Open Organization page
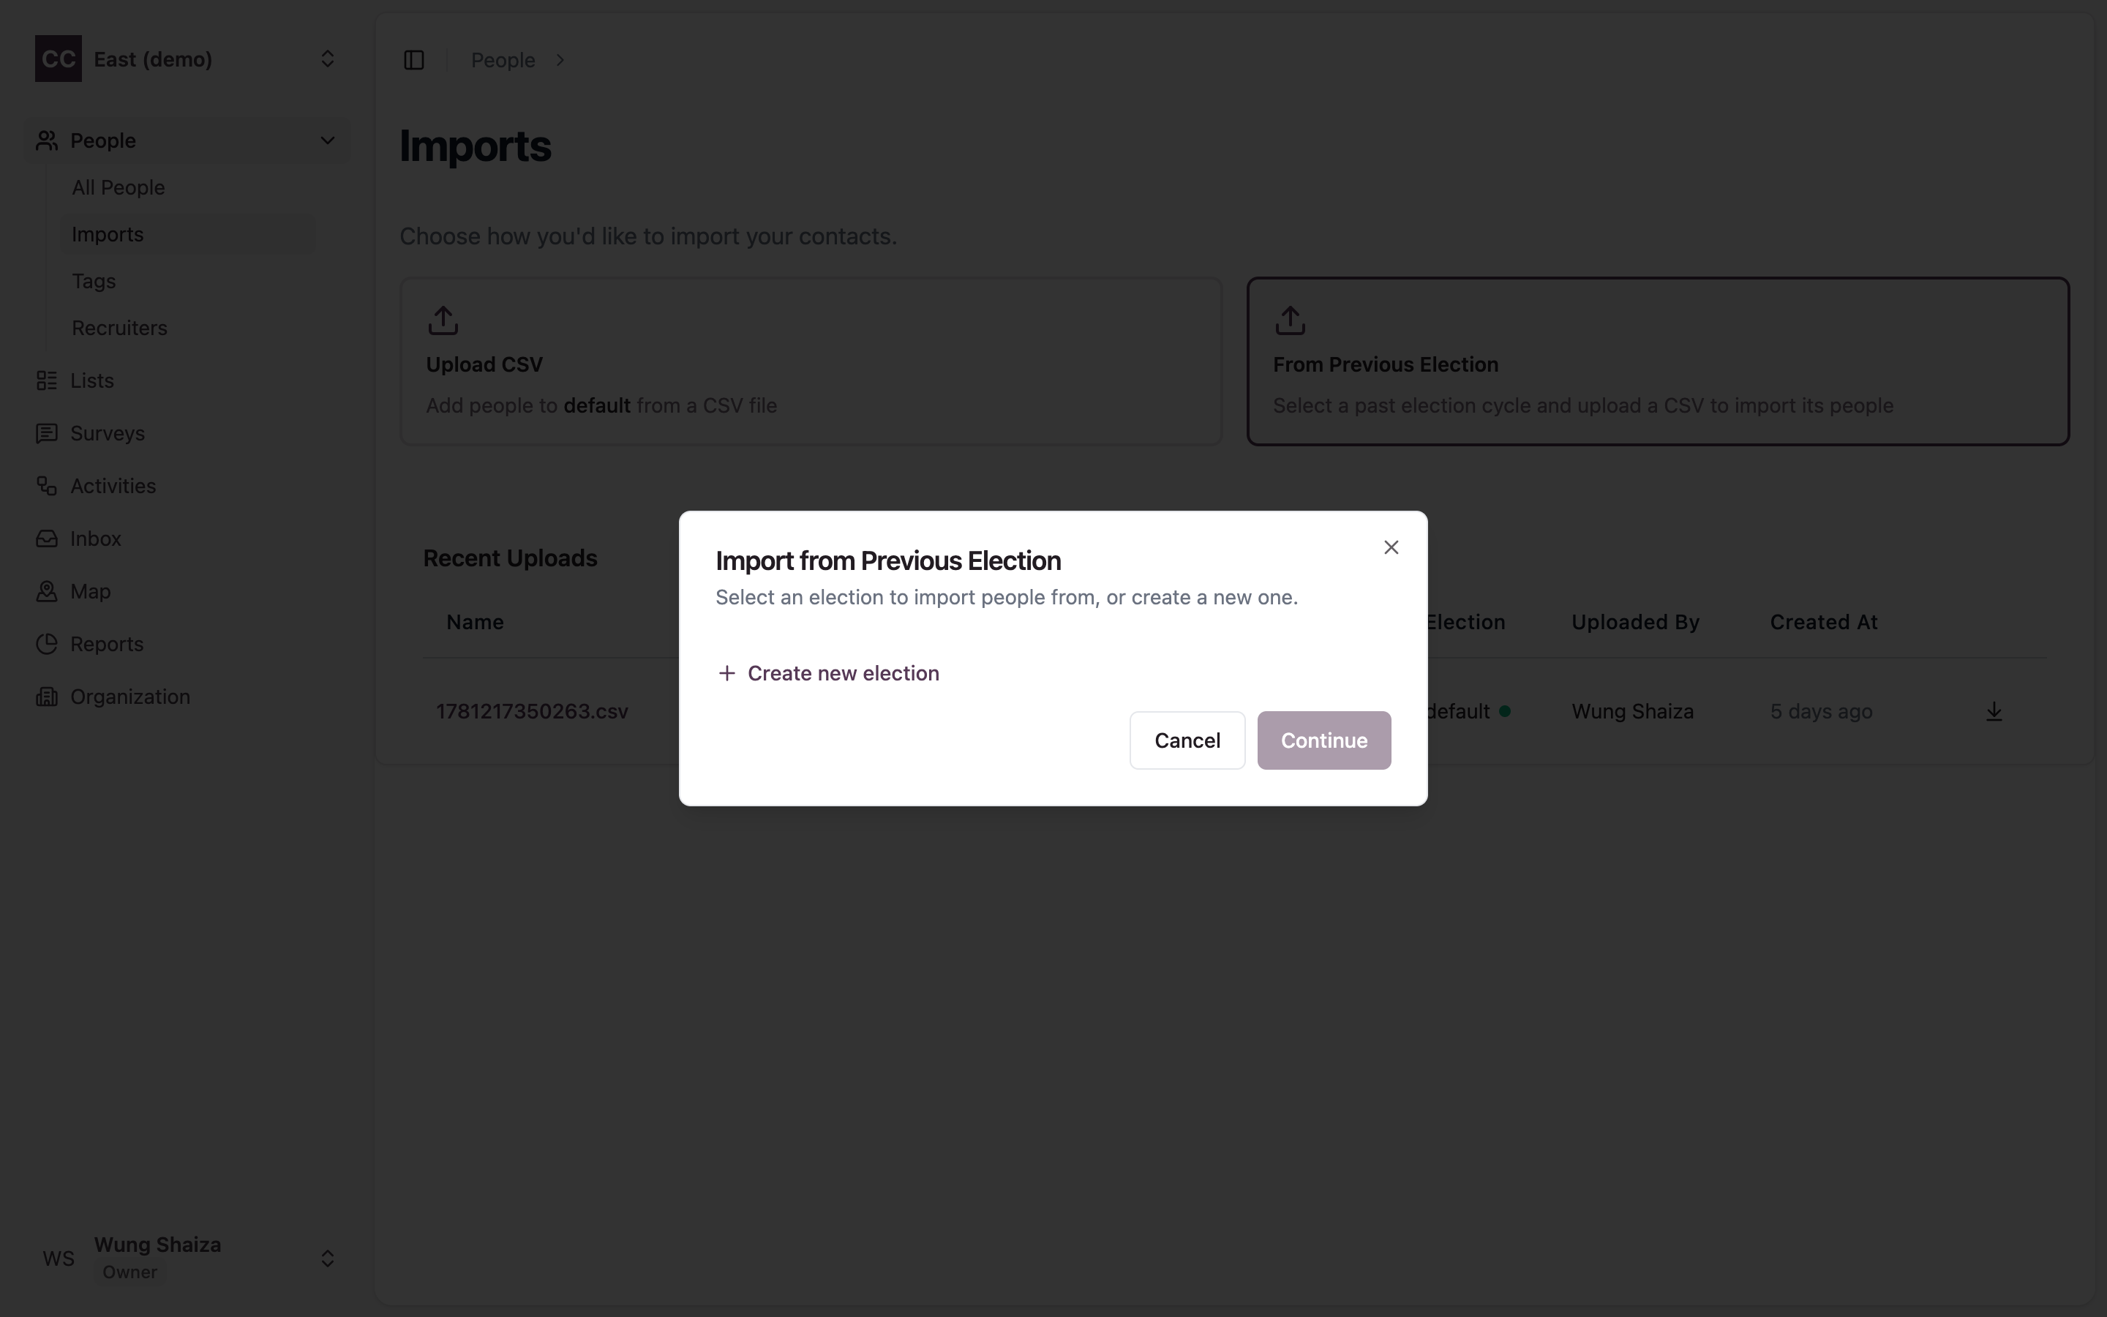Viewport: 2107px width, 1317px height. pyautogui.click(x=131, y=697)
